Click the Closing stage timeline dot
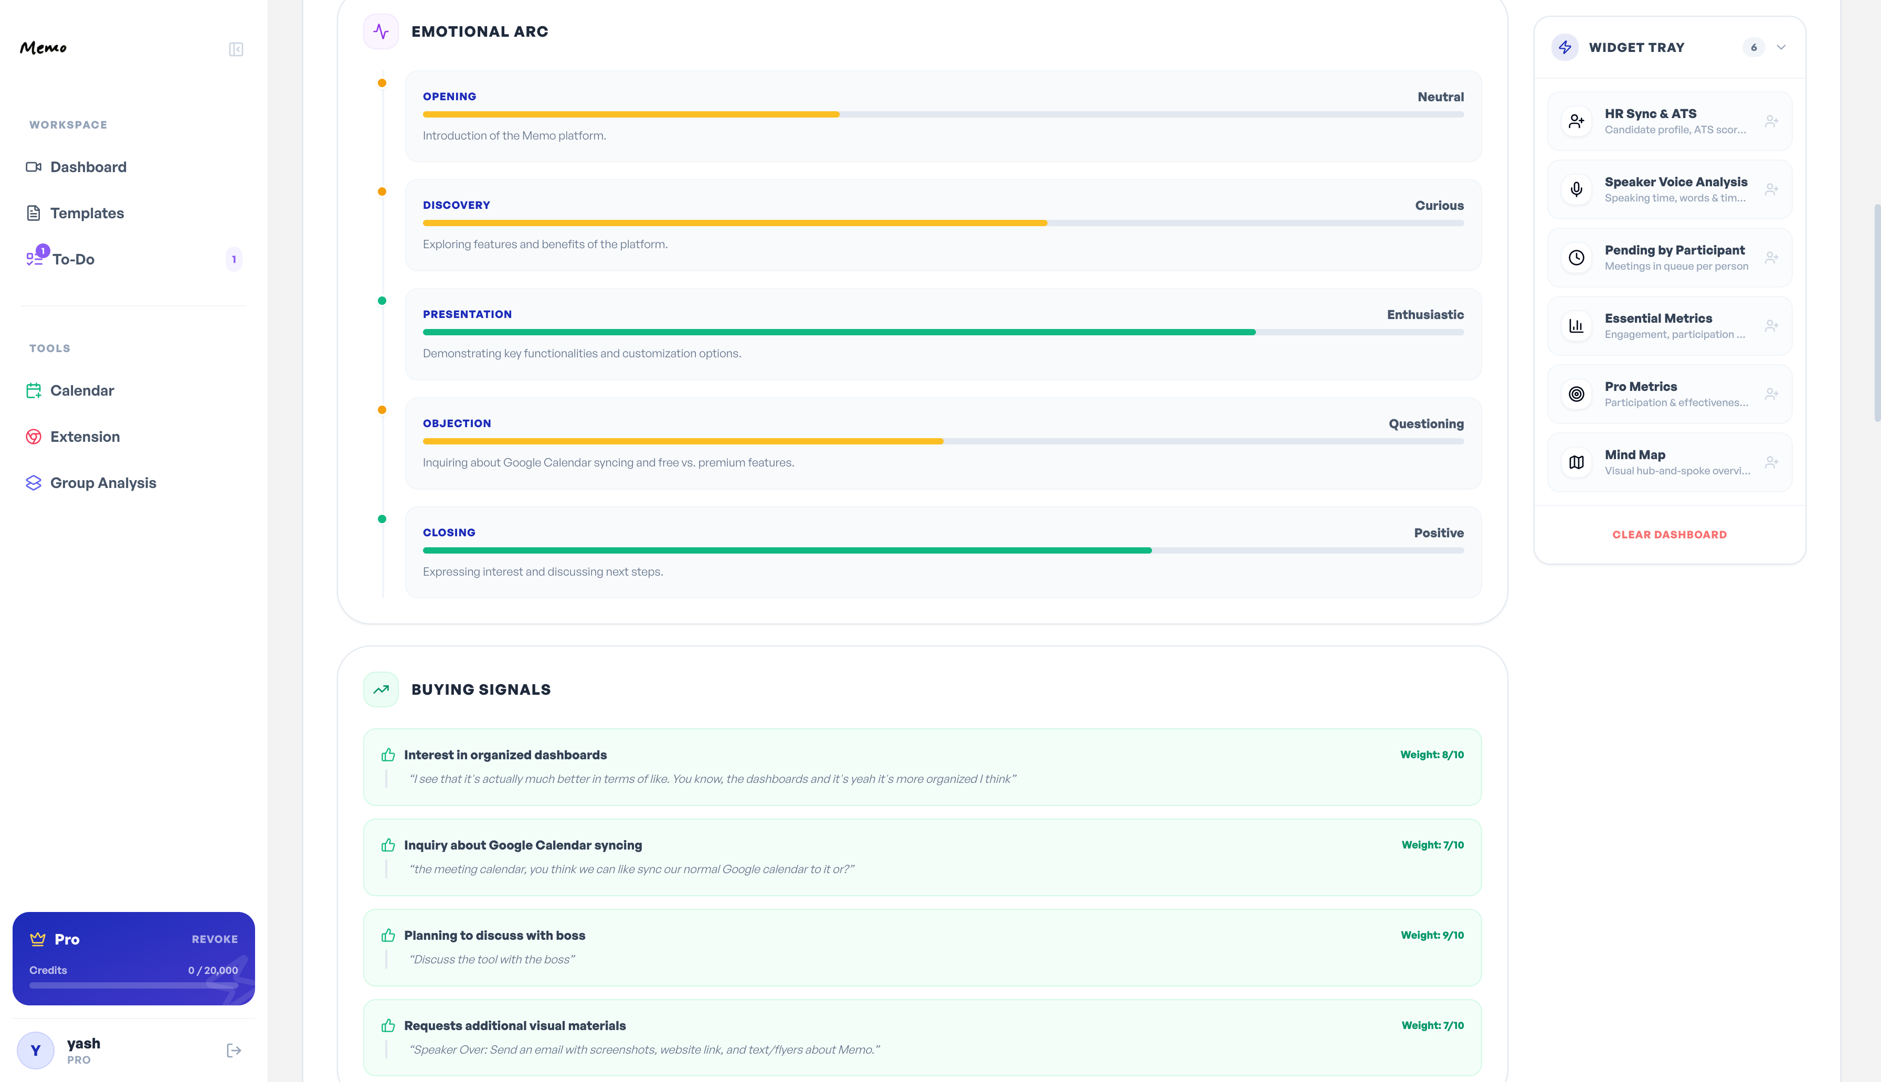Image resolution: width=1881 pixels, height=1082 pixels. [x=382, y=519]
